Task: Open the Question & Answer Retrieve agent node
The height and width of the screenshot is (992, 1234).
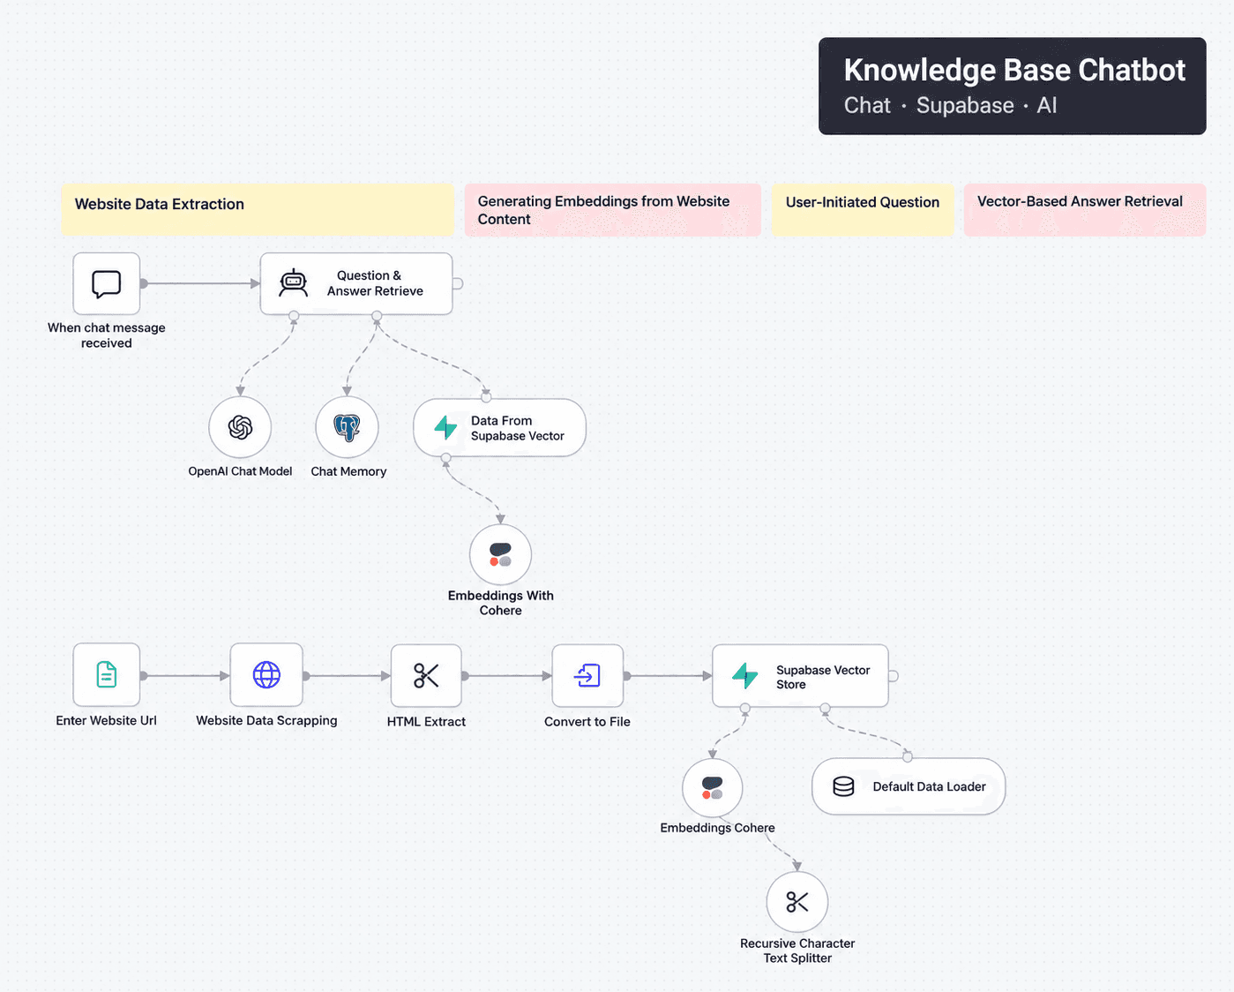Action: 356,283
